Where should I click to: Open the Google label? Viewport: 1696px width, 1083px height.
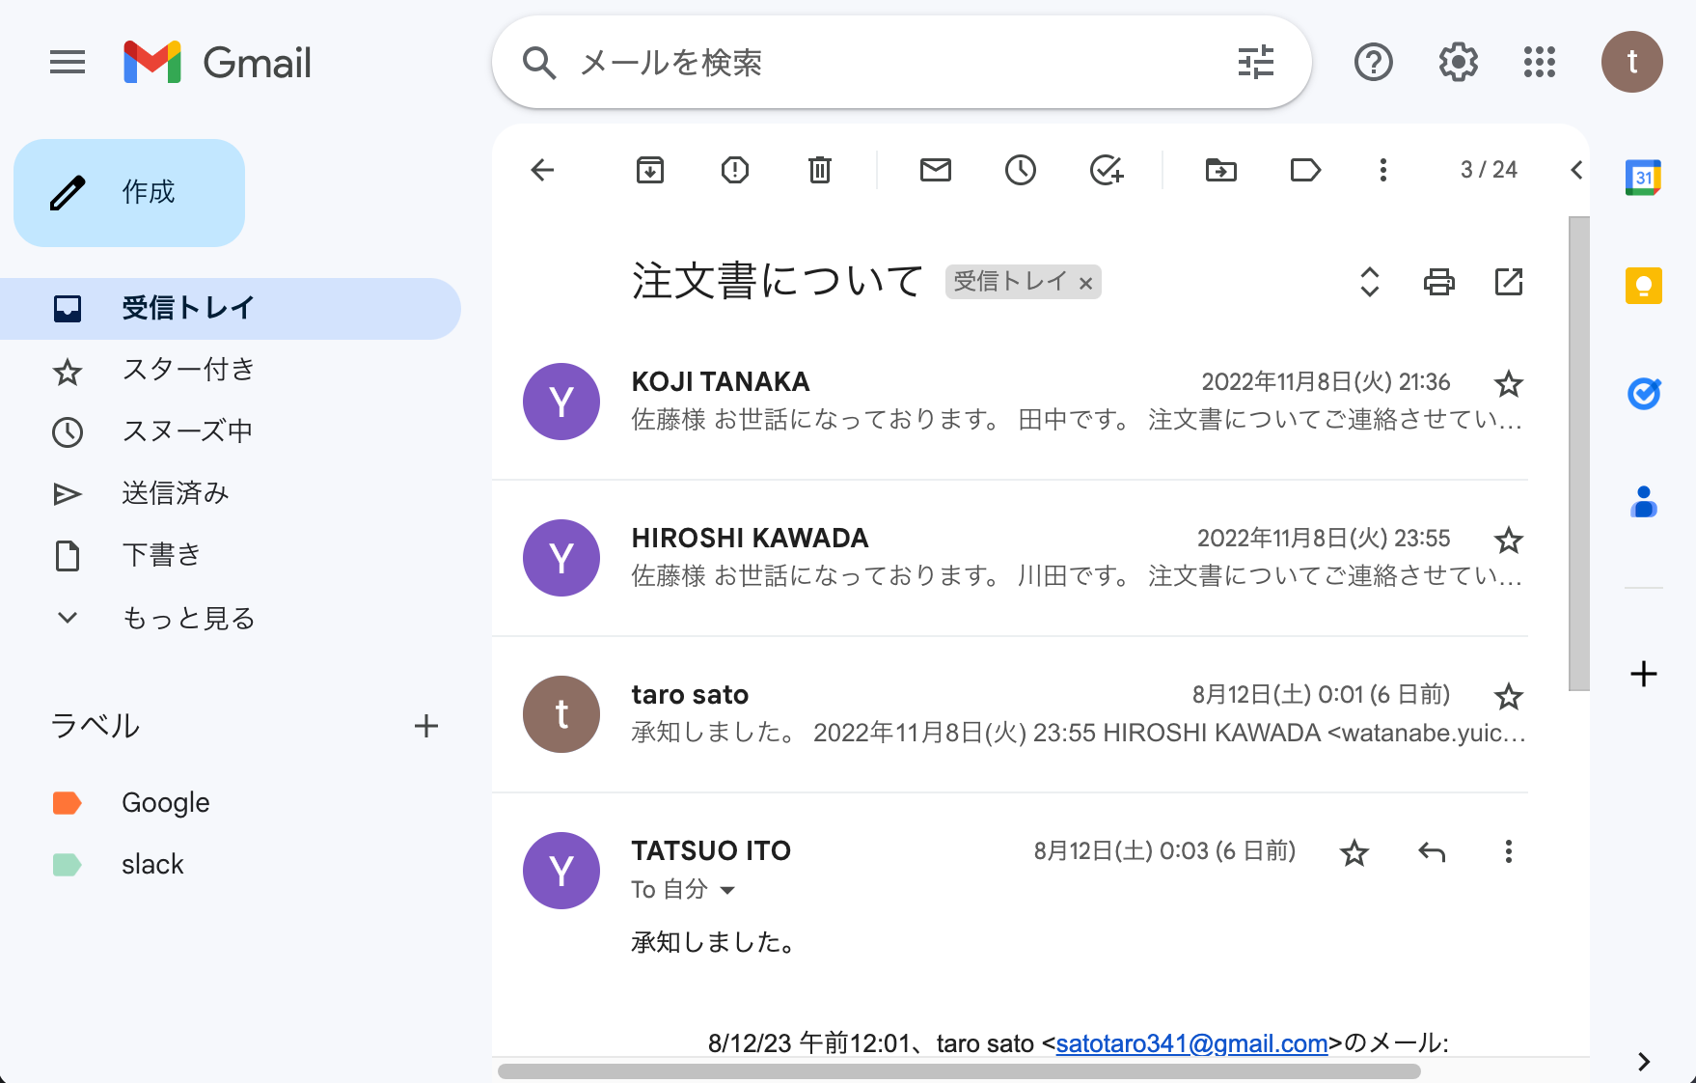click(x=231, y=803)
